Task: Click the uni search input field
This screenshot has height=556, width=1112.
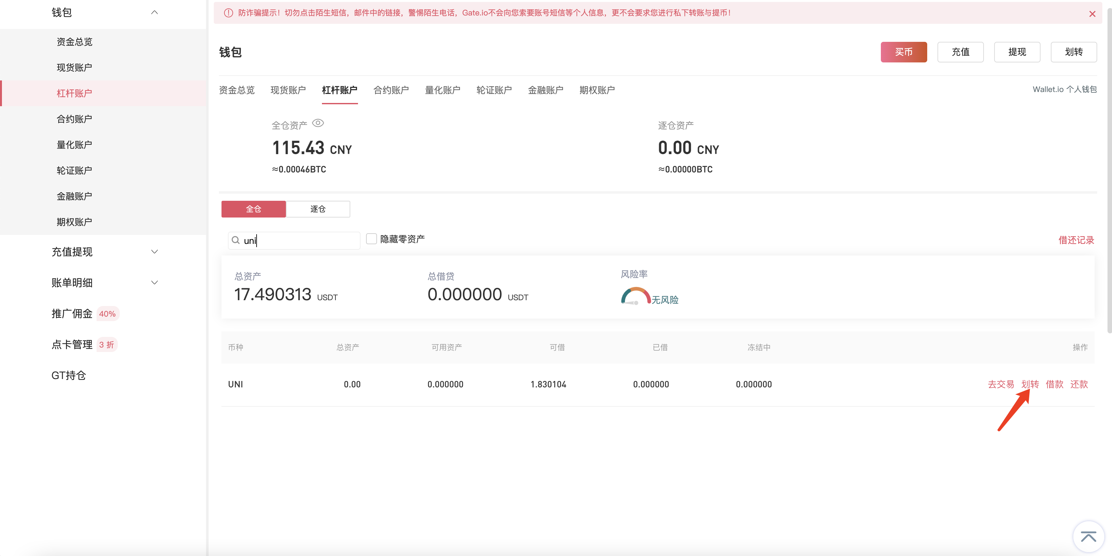Action: click(x=298, y=241)
